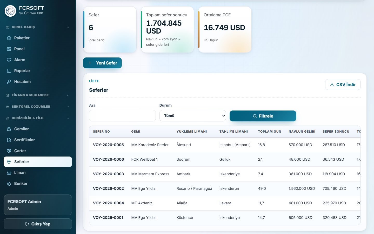Open voyage VOY-2026-0002
Viewport: 374px width, 234px height.
click(x=108, y=188)
